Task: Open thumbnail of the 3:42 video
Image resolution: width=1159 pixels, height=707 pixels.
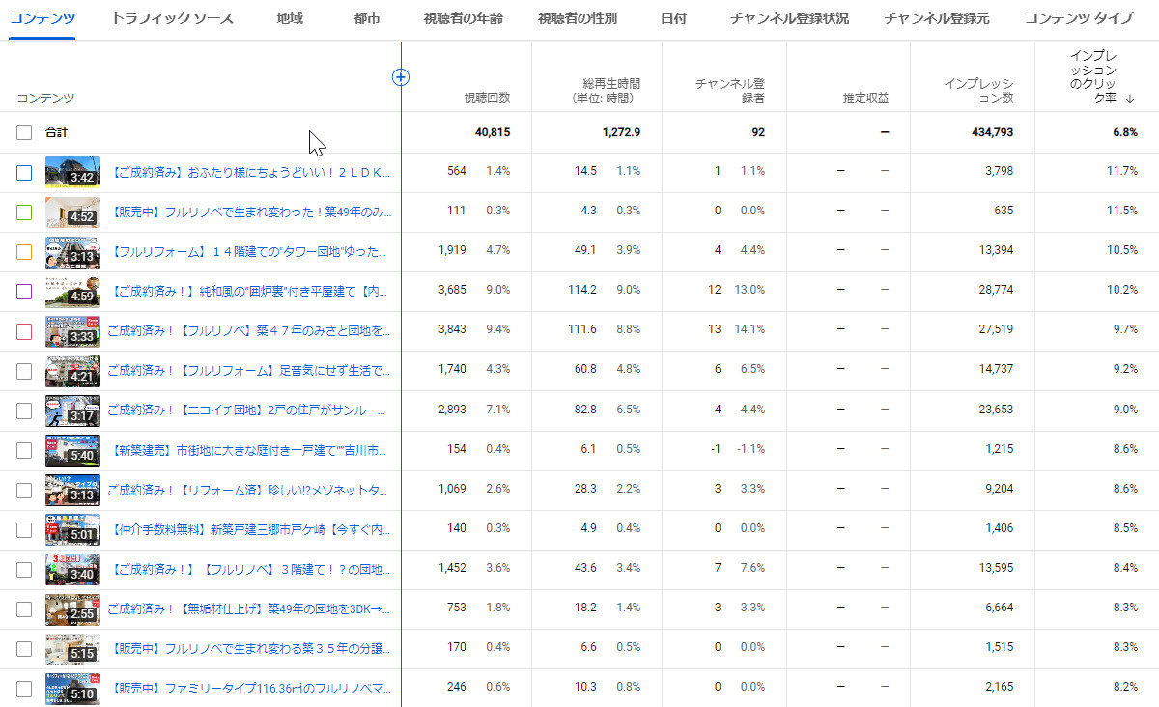Action: [72, 171]
